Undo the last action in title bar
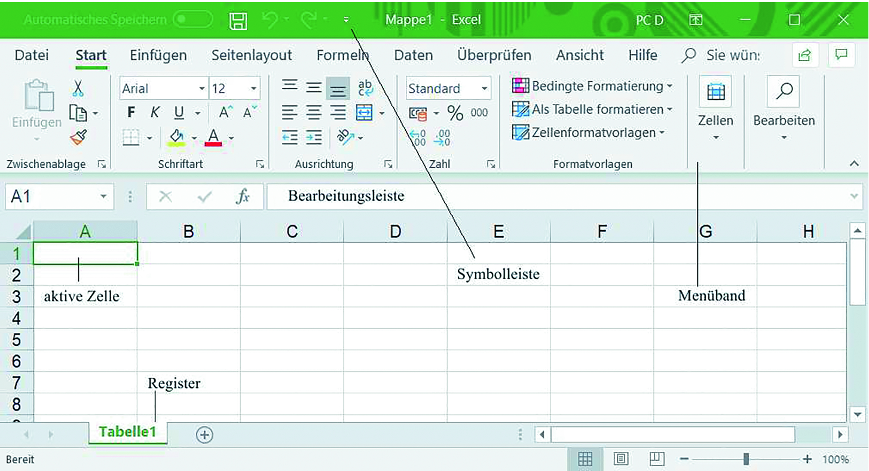The image size is (869, 471). click(x=270, y=20)
